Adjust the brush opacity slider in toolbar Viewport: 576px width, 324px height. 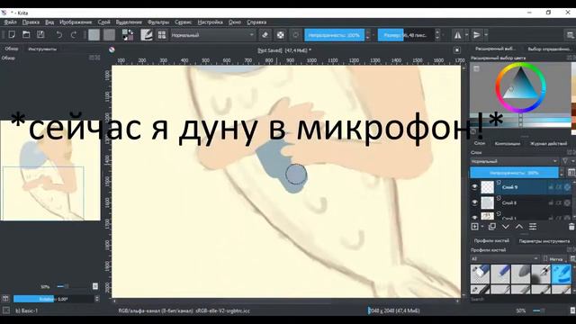pos(334,35)
